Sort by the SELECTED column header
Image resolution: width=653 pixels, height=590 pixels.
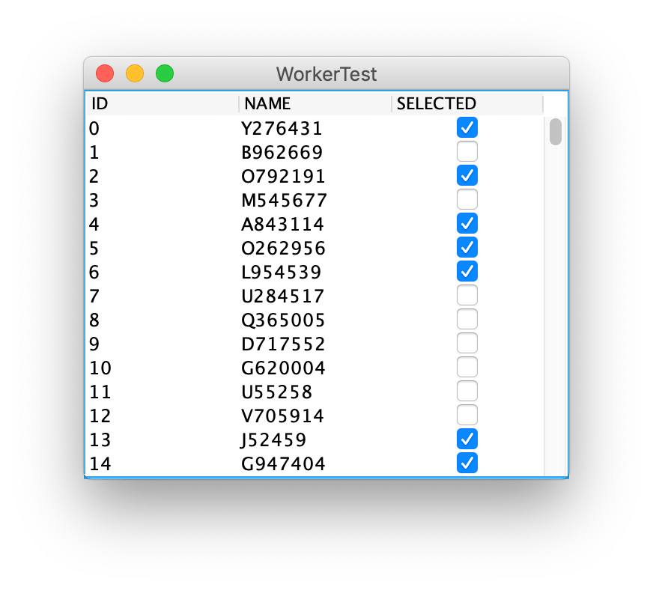point(467,103)
